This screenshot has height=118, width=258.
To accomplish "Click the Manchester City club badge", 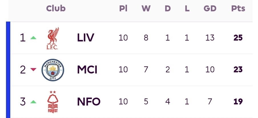I will point(53,70).
